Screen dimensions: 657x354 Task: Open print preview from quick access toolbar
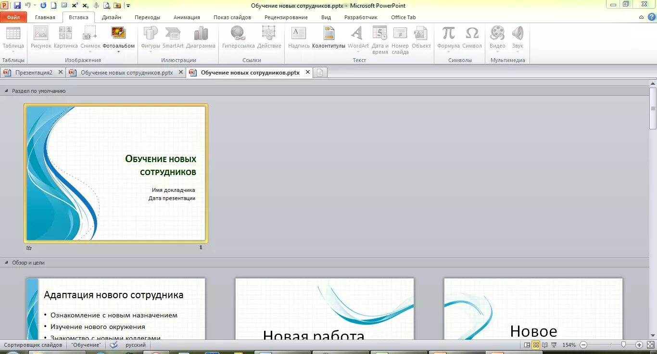click(106, 5)
